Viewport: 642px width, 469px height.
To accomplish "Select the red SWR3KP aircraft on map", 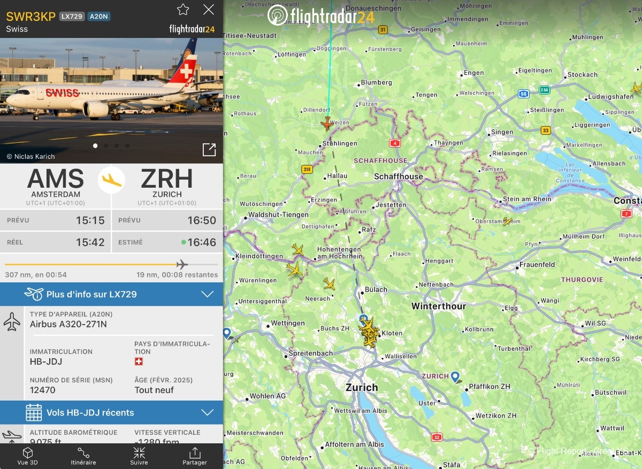I will (x=326, y=124).
